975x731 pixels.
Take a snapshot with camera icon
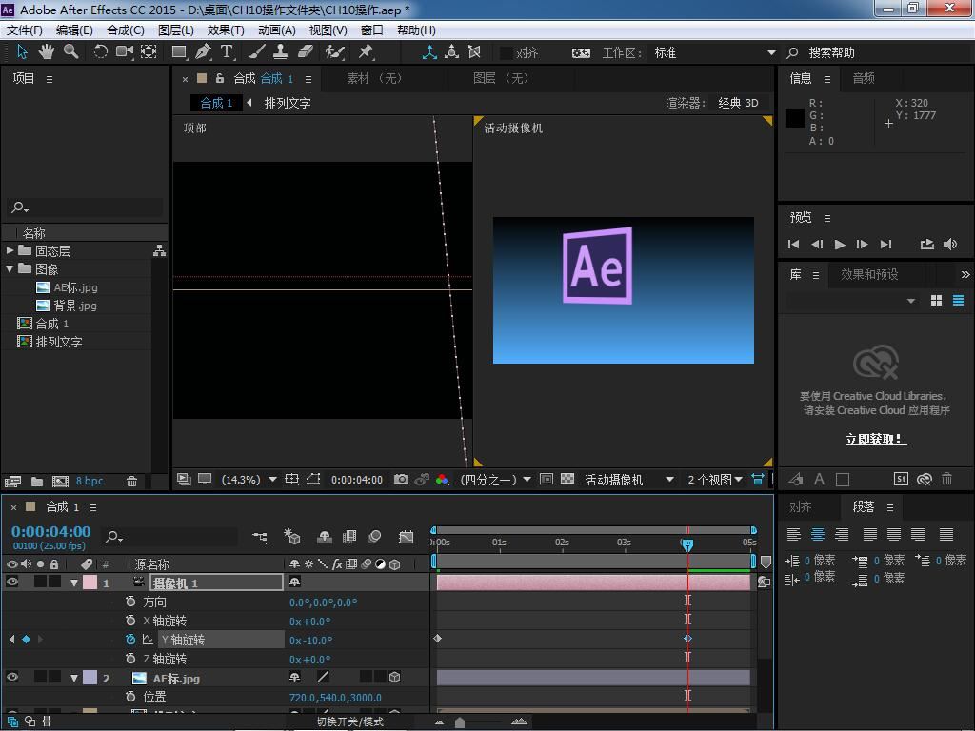pos(401,480)
